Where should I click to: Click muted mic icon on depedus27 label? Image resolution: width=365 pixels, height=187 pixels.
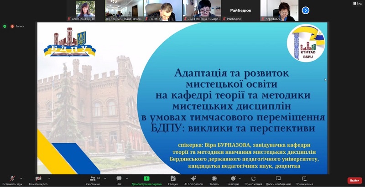pos(263,19)
